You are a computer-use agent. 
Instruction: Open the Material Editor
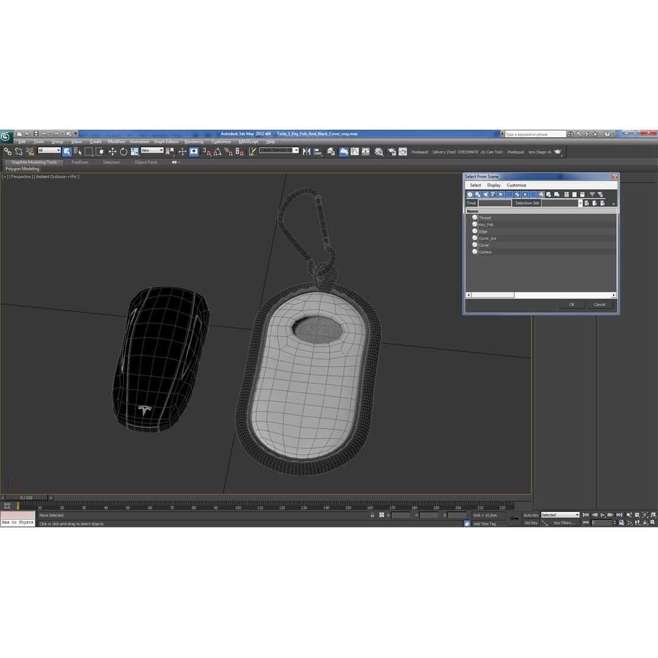point(379,152)
